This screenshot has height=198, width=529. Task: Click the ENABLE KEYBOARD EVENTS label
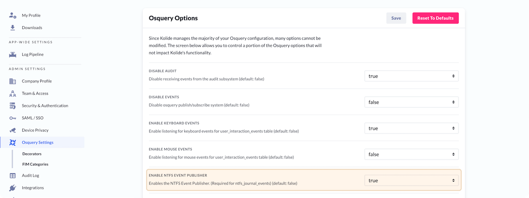[x=174, y=123]
